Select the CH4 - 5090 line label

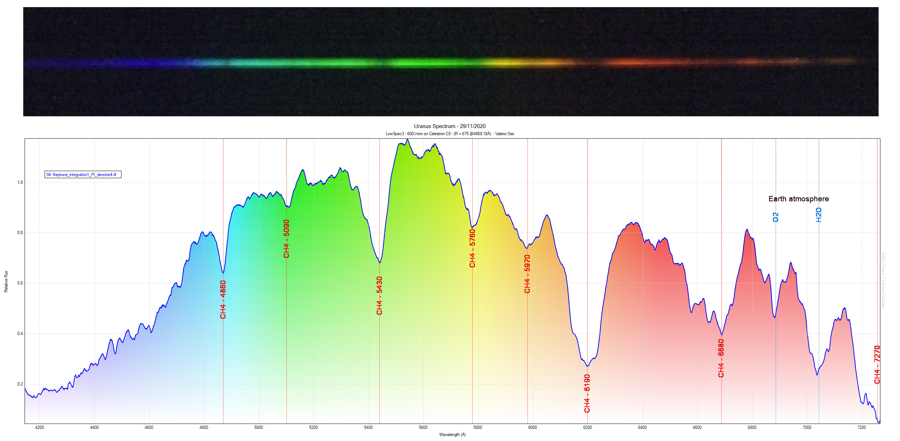point(286,239)
